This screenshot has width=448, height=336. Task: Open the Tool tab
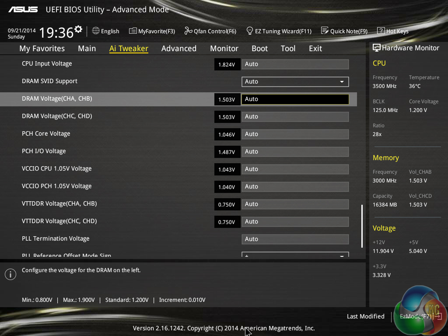288,49
